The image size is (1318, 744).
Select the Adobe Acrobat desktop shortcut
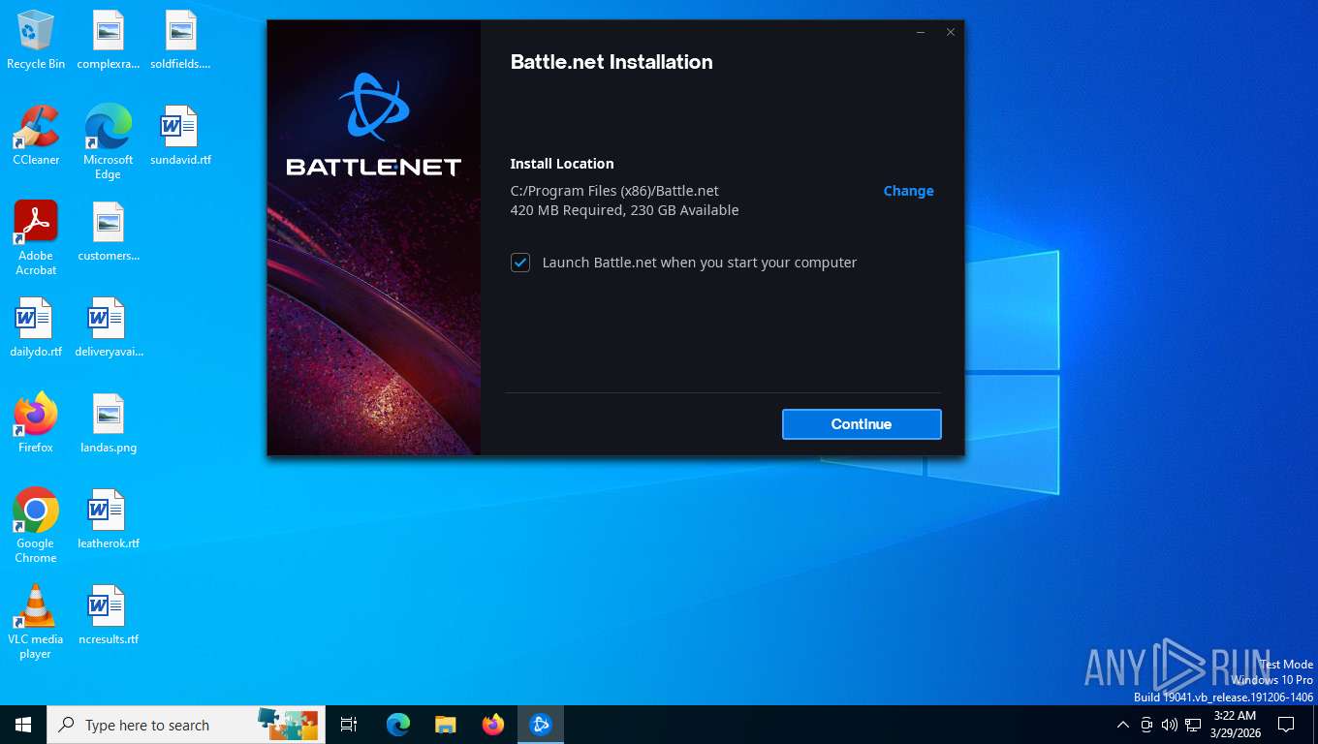tap(36, 237)
